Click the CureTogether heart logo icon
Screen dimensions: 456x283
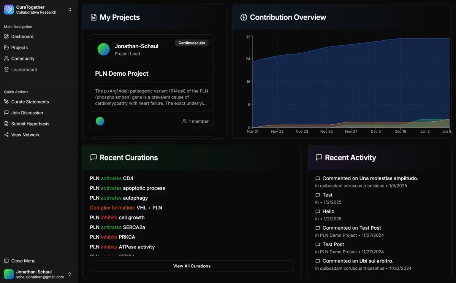tap(9, 10)
